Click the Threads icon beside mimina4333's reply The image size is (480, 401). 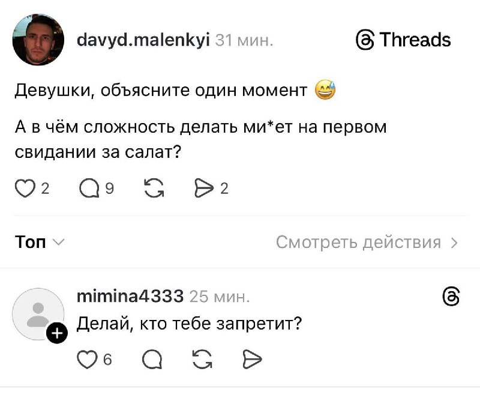(451, 297)
